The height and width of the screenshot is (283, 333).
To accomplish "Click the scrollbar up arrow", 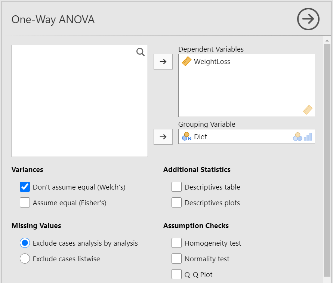I will coord(327,40).
